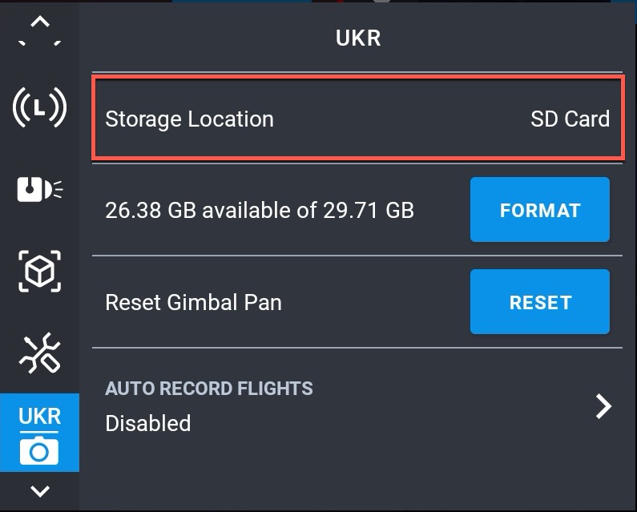Click the Disabled auto record status
The height and width of the screenshot is (512, 637).
pos(148,423)
